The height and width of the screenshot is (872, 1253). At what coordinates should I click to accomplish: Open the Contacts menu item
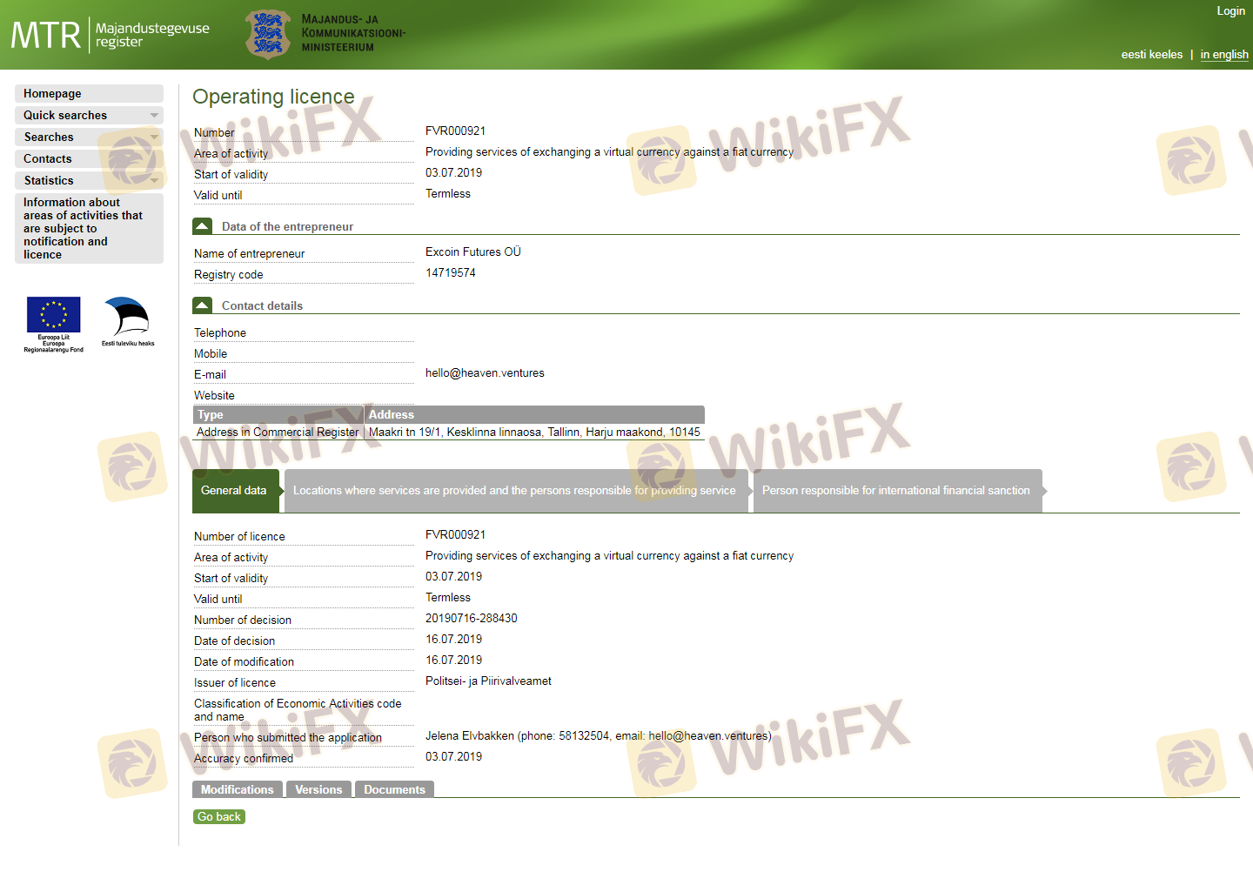48,159
